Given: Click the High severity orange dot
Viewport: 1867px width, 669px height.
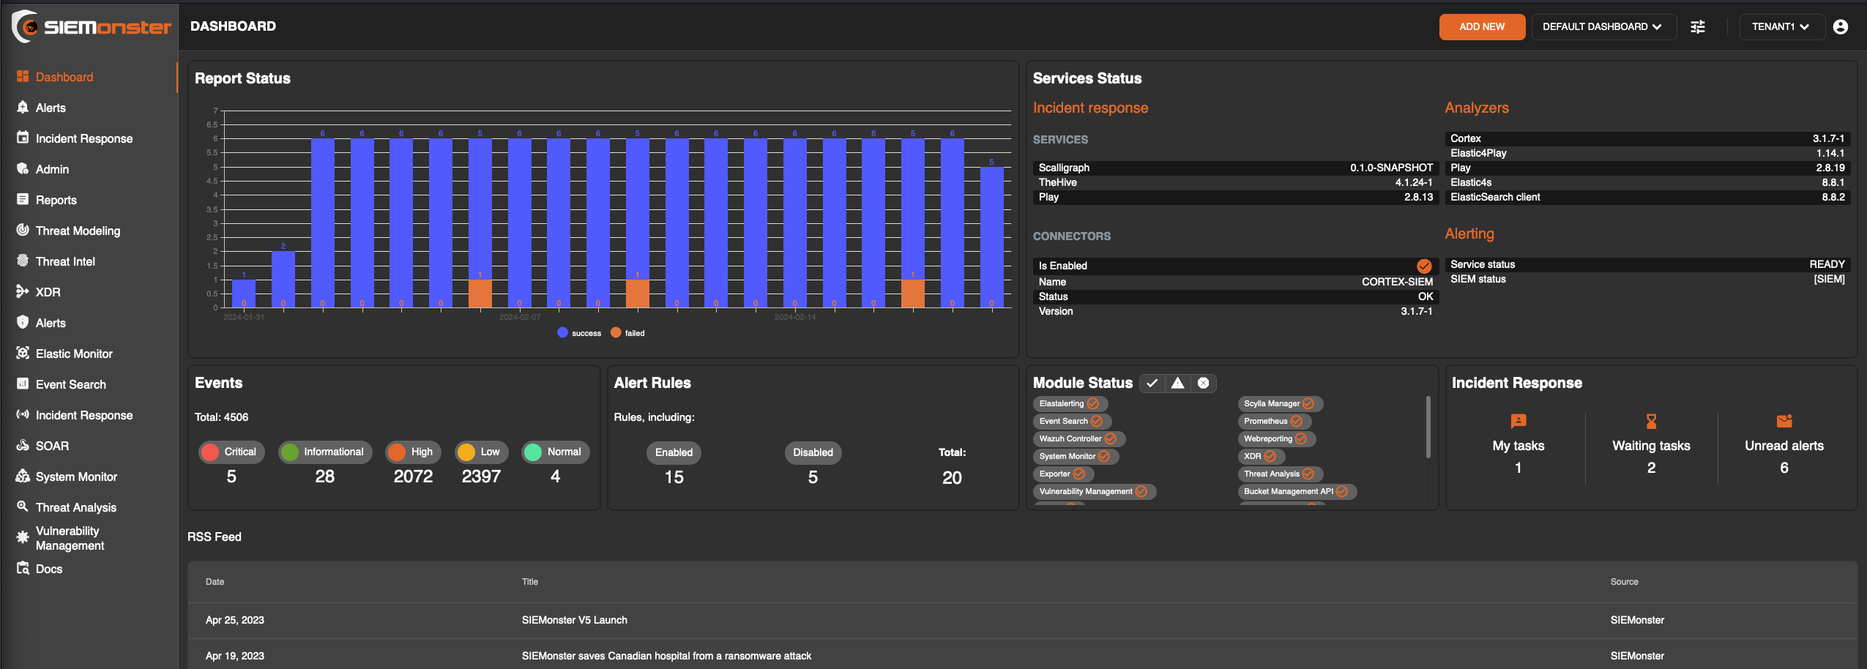Looking at the screenshot, I should click(397, 452).
